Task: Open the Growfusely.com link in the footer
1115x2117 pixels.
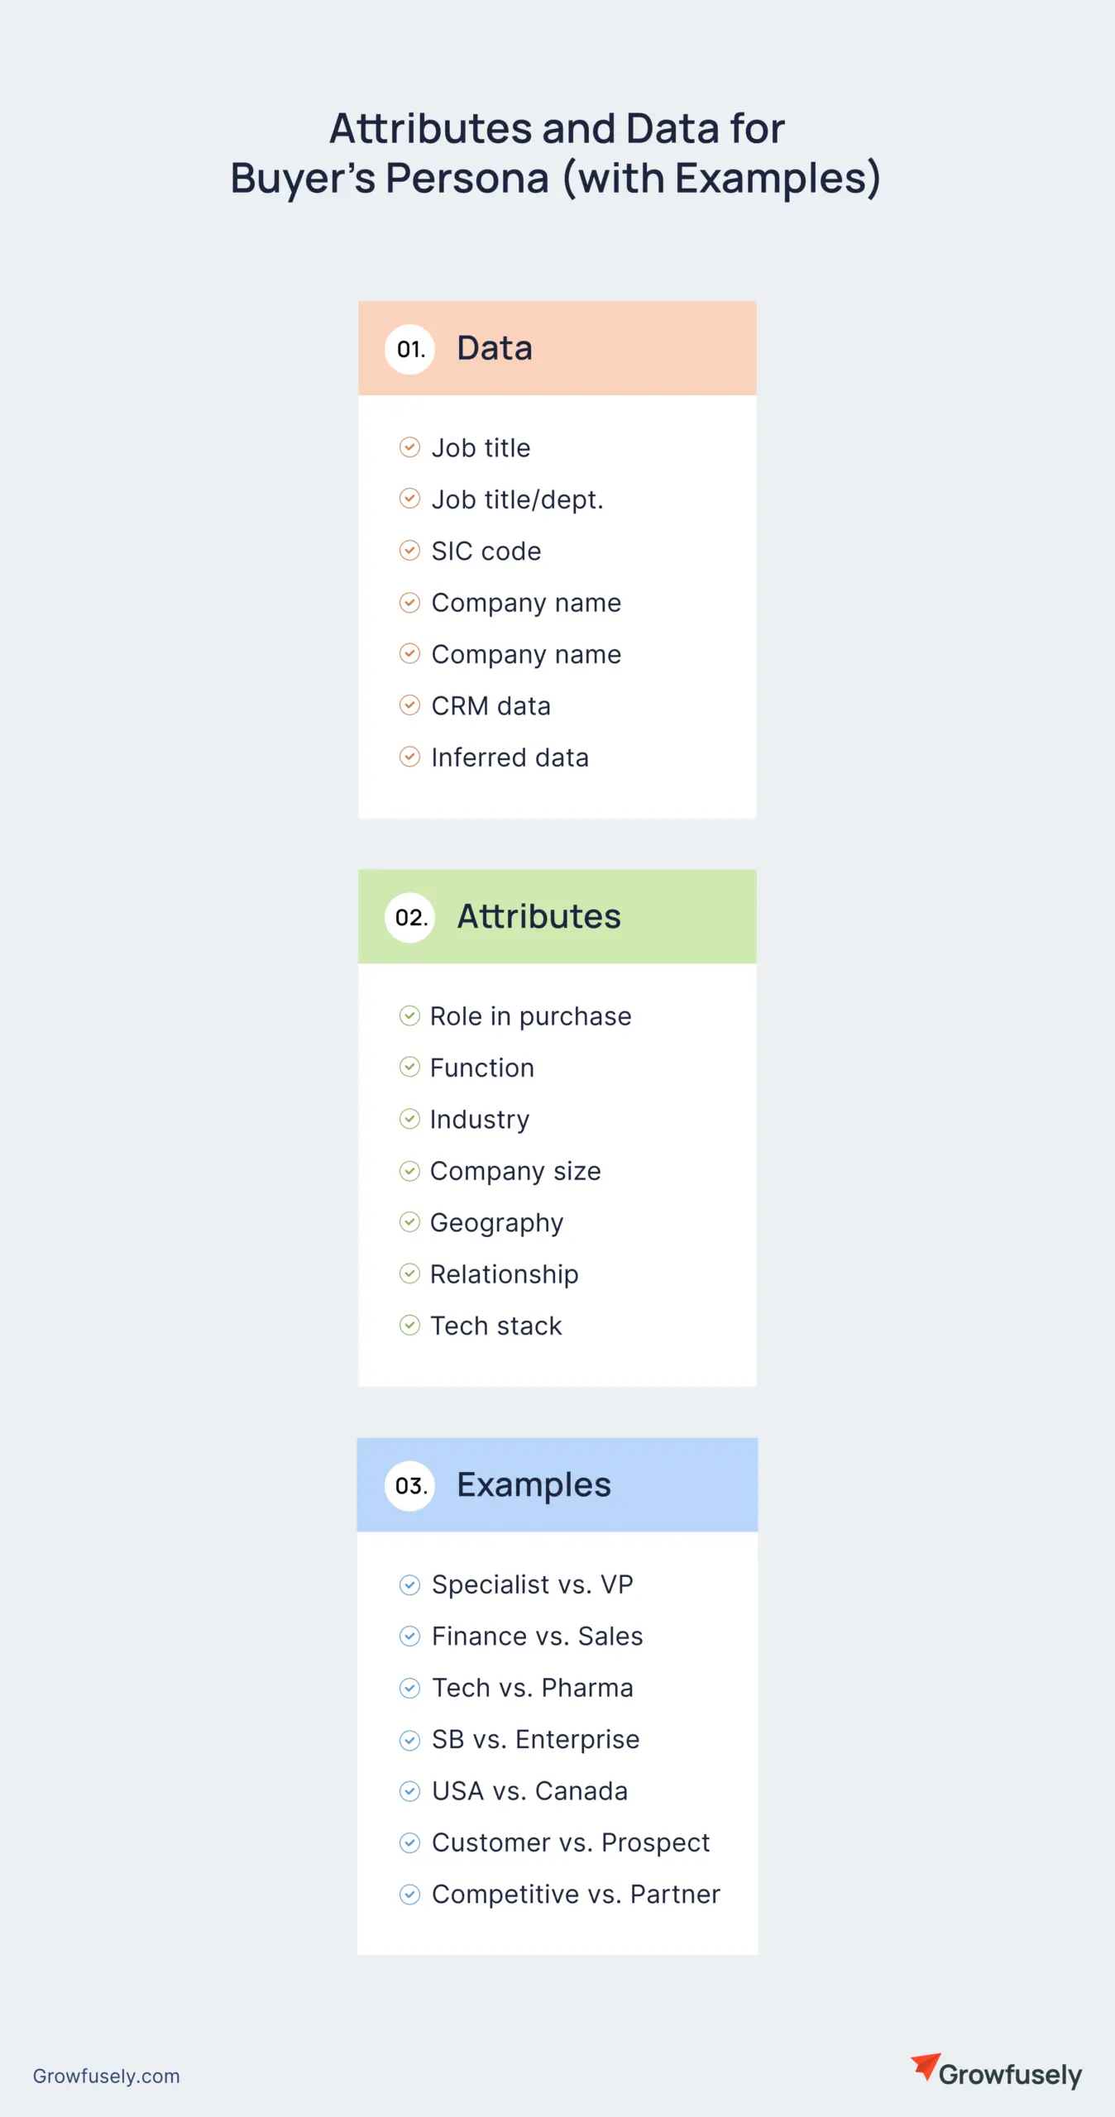Action: 106,2076
